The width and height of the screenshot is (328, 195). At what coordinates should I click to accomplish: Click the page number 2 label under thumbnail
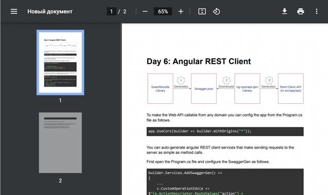click(x=60, y=181)
